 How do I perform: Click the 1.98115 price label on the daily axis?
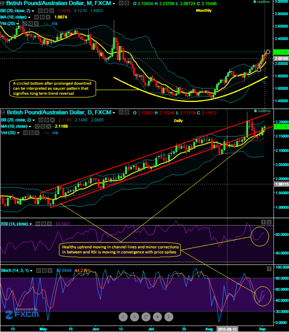tap(281, 184)
